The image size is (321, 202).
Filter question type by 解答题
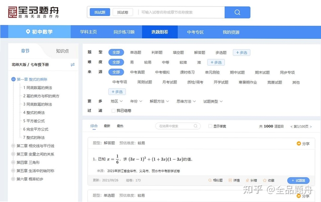click(199, 52)
